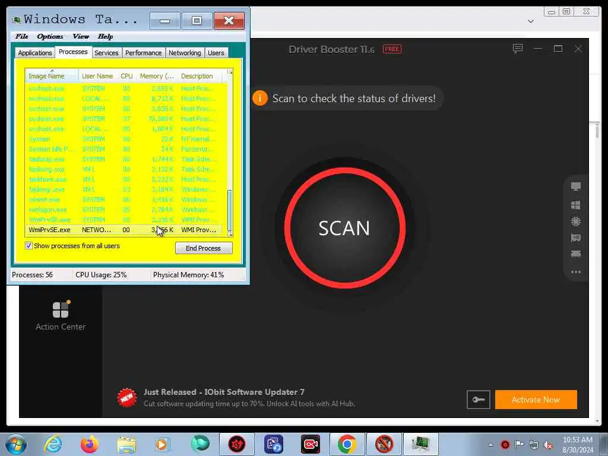Click the process list scroll down arrow
Screen dimensions: 608x456
[x=230, y=234]
